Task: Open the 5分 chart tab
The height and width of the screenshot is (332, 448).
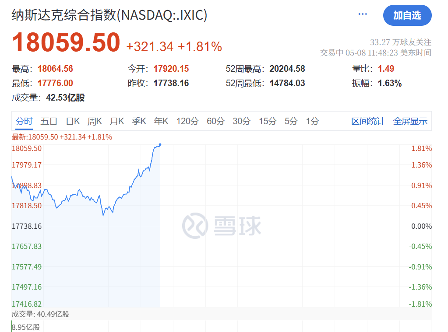Action: (291, 121)
